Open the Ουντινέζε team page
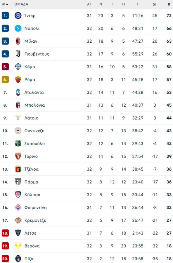 [34, 131]
